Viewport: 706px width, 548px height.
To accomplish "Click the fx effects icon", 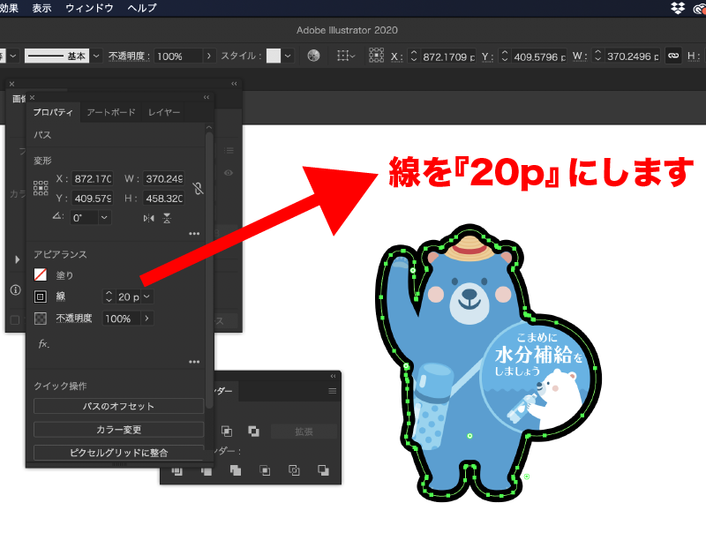I will coord(43,344).
